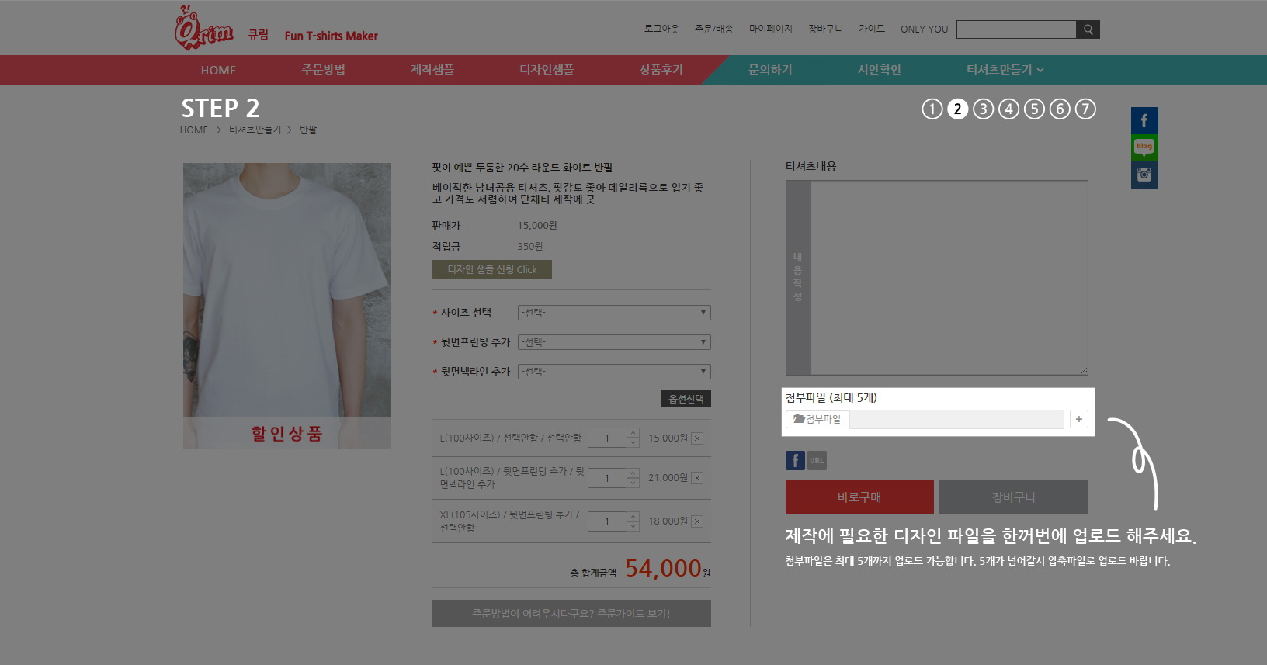The height and width of the screenshot is (665, 1267).
Task: Copy link with the URL icon
Action: (817, 460)
